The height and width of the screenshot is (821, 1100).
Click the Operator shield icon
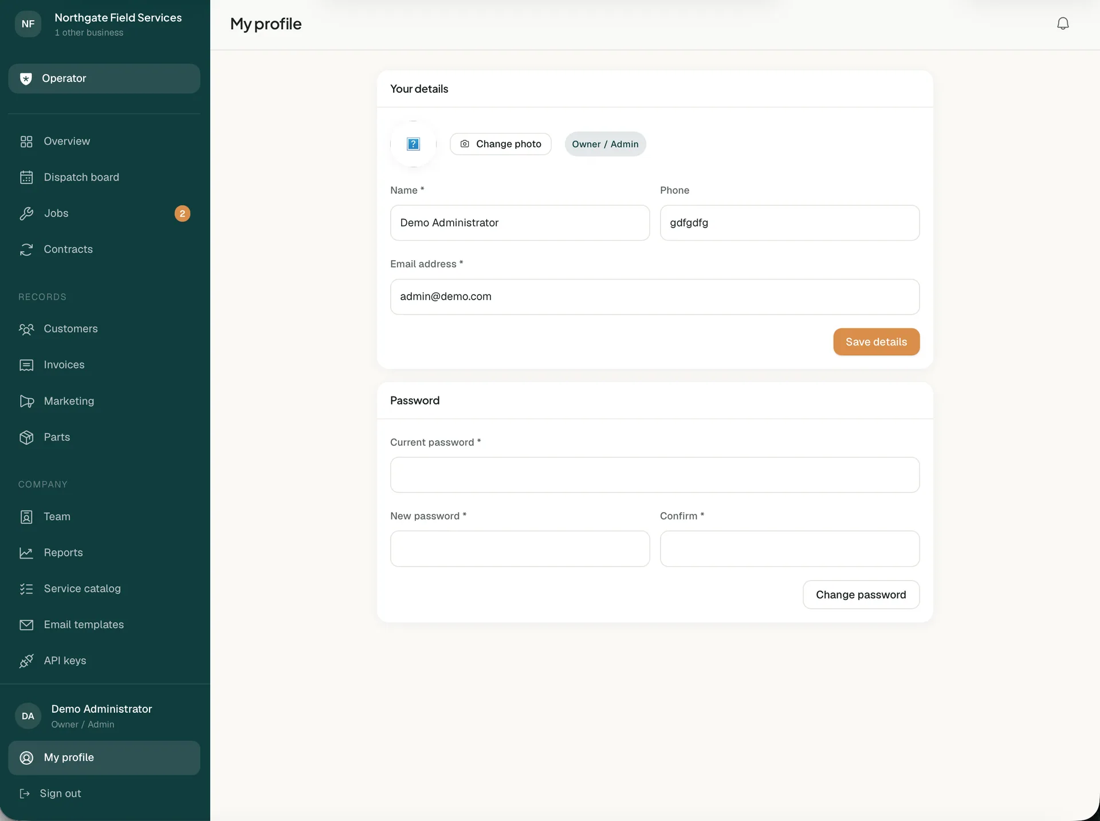point(26,79)
